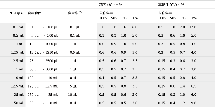215x107 pixels.
Task: Click the 9.0 value in 50 mL row
Action: coord(193,103)
